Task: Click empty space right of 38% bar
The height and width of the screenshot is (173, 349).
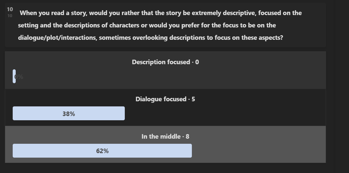Action: click(x=224, y=113)
